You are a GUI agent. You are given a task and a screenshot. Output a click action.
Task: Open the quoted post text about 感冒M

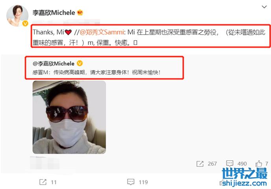tap(97, 72)
